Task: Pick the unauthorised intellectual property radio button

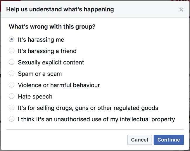Action: tap(12, 119)
